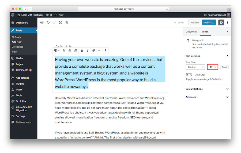The image size is (241, 153).
Task: Align text right
Action: pyautogui.click(x=75, y=51)
